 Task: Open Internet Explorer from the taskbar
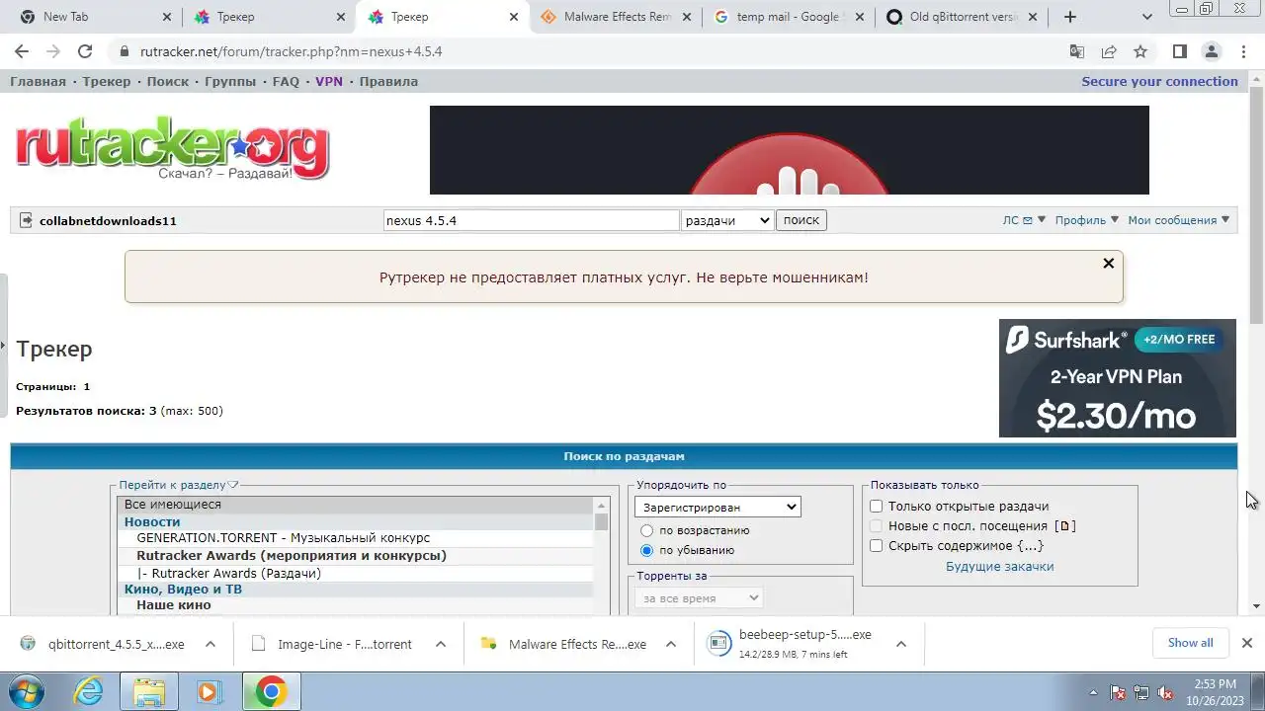coord(89,691)
